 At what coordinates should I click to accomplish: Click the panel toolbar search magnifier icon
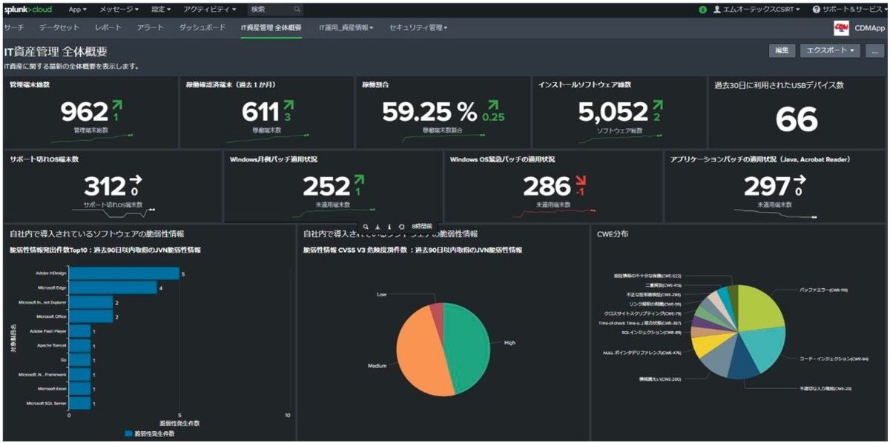[x=366, y=226]
